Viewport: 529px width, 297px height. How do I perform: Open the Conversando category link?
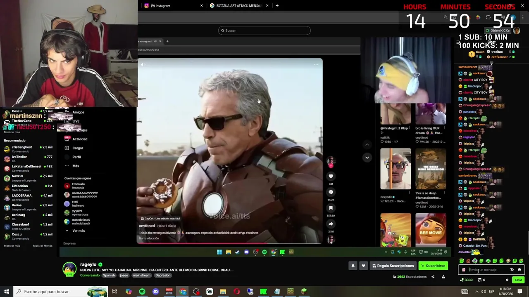click(90, 276)
